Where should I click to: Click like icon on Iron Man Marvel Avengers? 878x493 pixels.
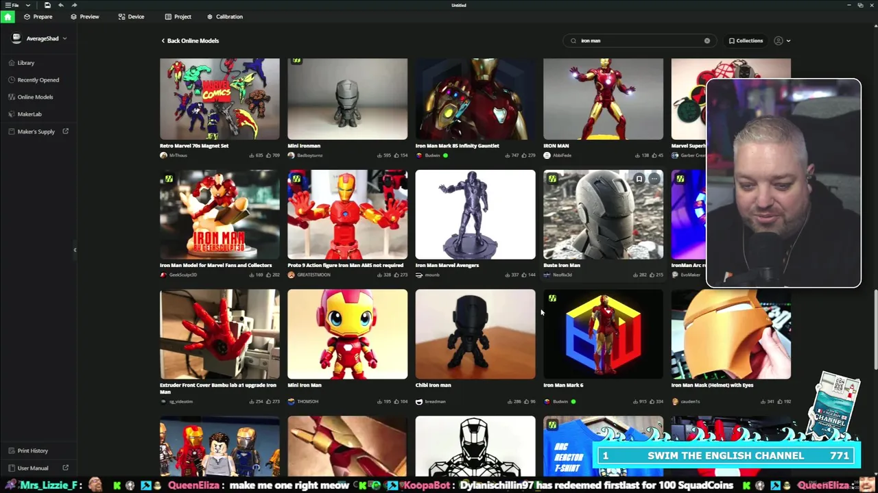pyautogui.click(x=525, y=275)
